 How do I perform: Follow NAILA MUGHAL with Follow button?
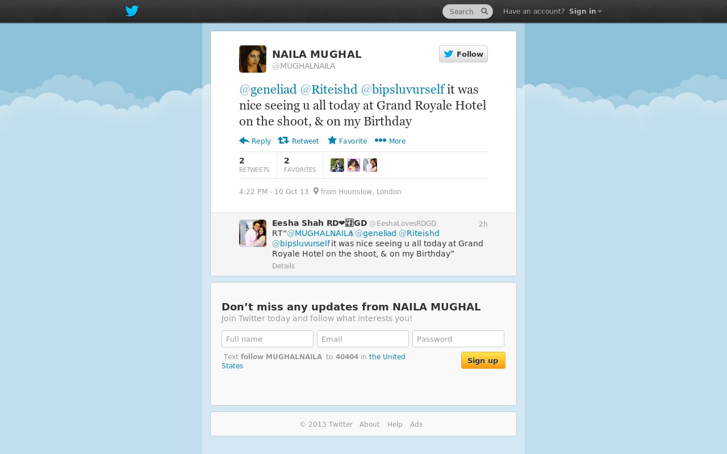[463, 54]
